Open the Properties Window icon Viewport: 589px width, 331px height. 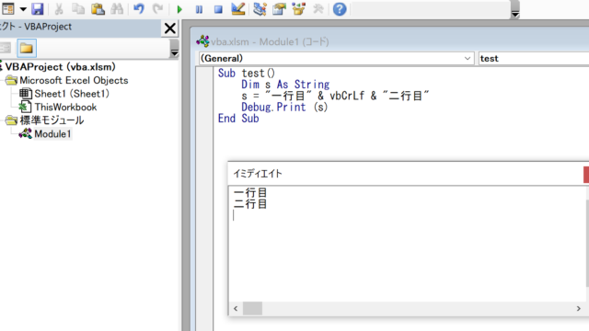pos(279,9)
